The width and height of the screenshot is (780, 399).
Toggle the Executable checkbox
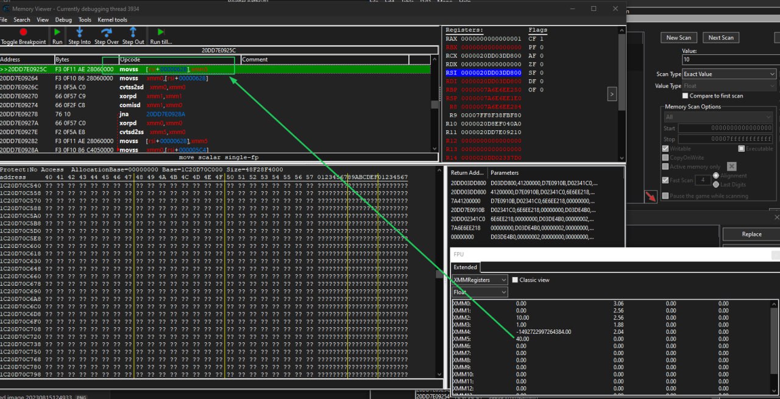(x=742, y=149)
